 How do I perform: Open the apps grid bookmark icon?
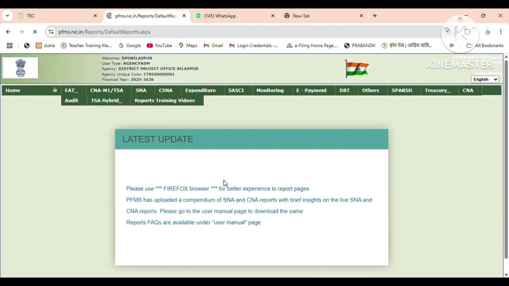[x=10, y=46]
